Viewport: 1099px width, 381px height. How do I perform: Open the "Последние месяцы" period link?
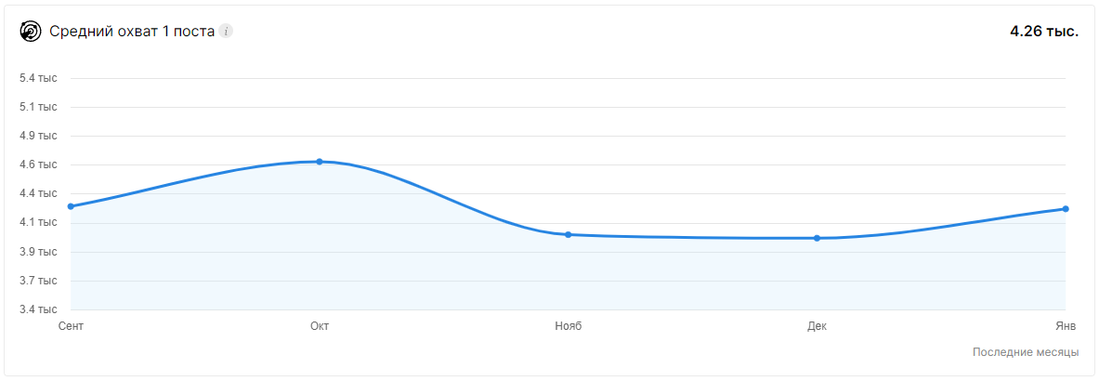[x=1025, y=352]
